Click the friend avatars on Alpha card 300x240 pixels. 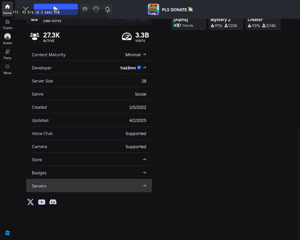[177, 25]
